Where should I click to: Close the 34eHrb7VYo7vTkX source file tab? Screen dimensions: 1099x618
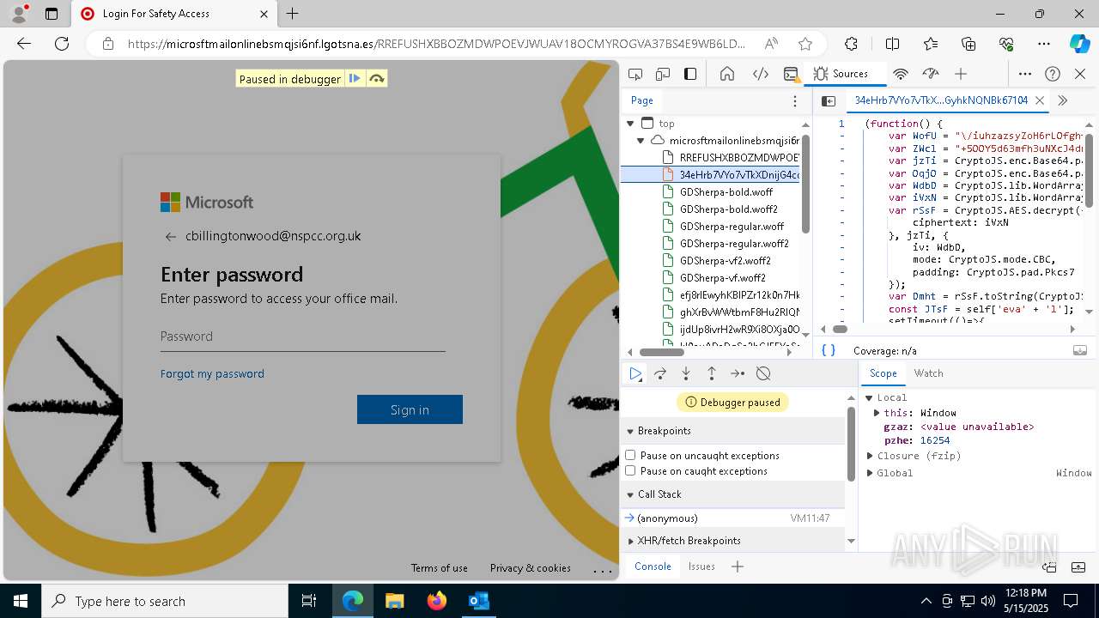1040,100
